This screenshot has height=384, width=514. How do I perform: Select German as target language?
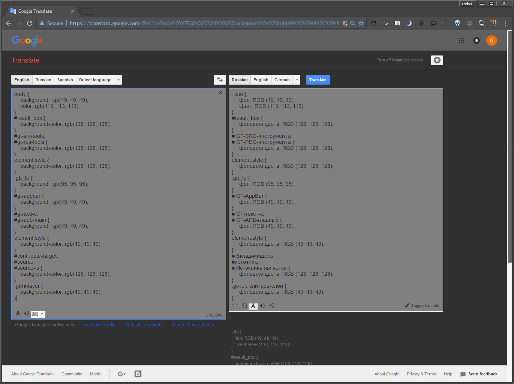point(282,80)
